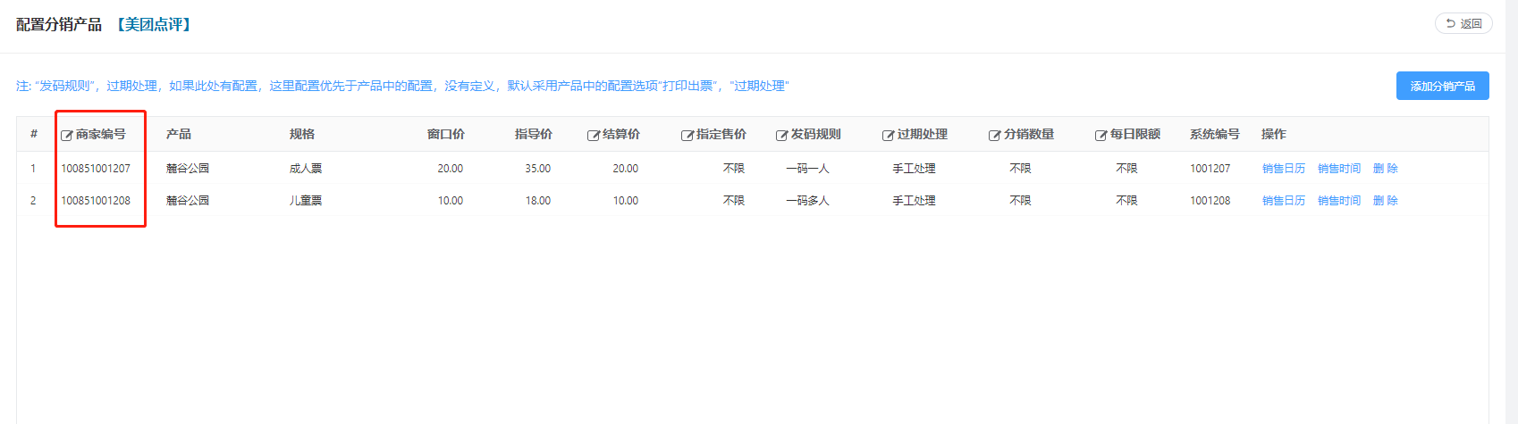Click 手工处理 value in 成人票 row

coord(914,169)
